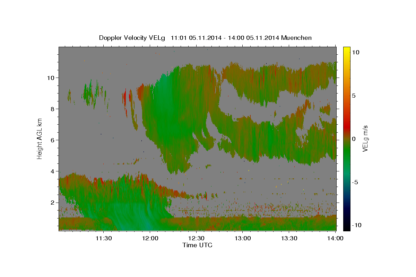This screenshot has height=277, width=416.
Task: Click the colorbar value 0
Action: (x=354, y=139)
